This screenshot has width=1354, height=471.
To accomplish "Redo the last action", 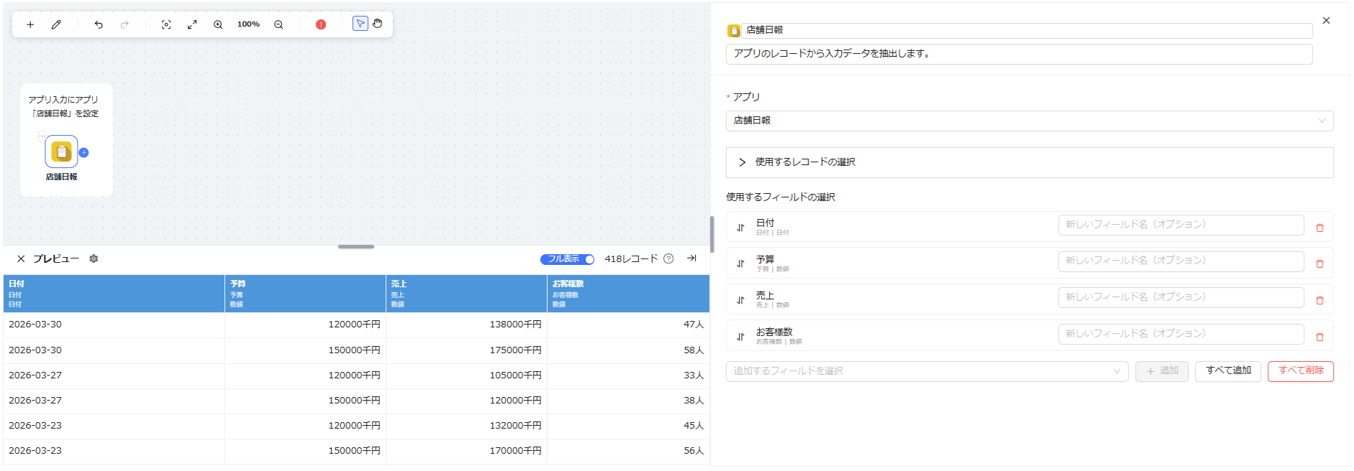I will (x=124, y=24).
